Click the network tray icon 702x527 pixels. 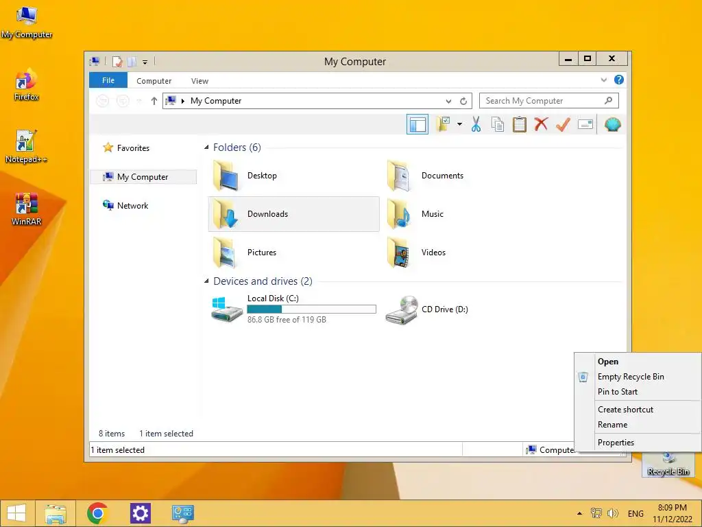(596, 513)
